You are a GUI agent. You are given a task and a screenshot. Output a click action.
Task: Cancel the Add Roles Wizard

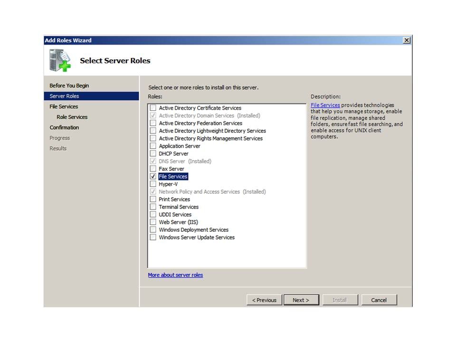[379, 300]
